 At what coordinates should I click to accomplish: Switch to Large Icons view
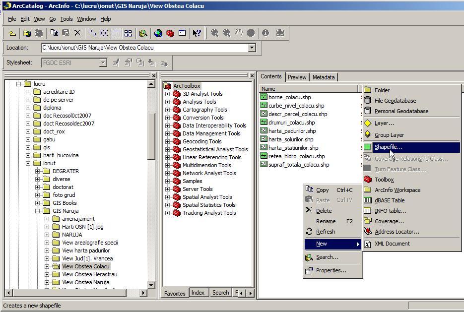(x=93, y=33)
